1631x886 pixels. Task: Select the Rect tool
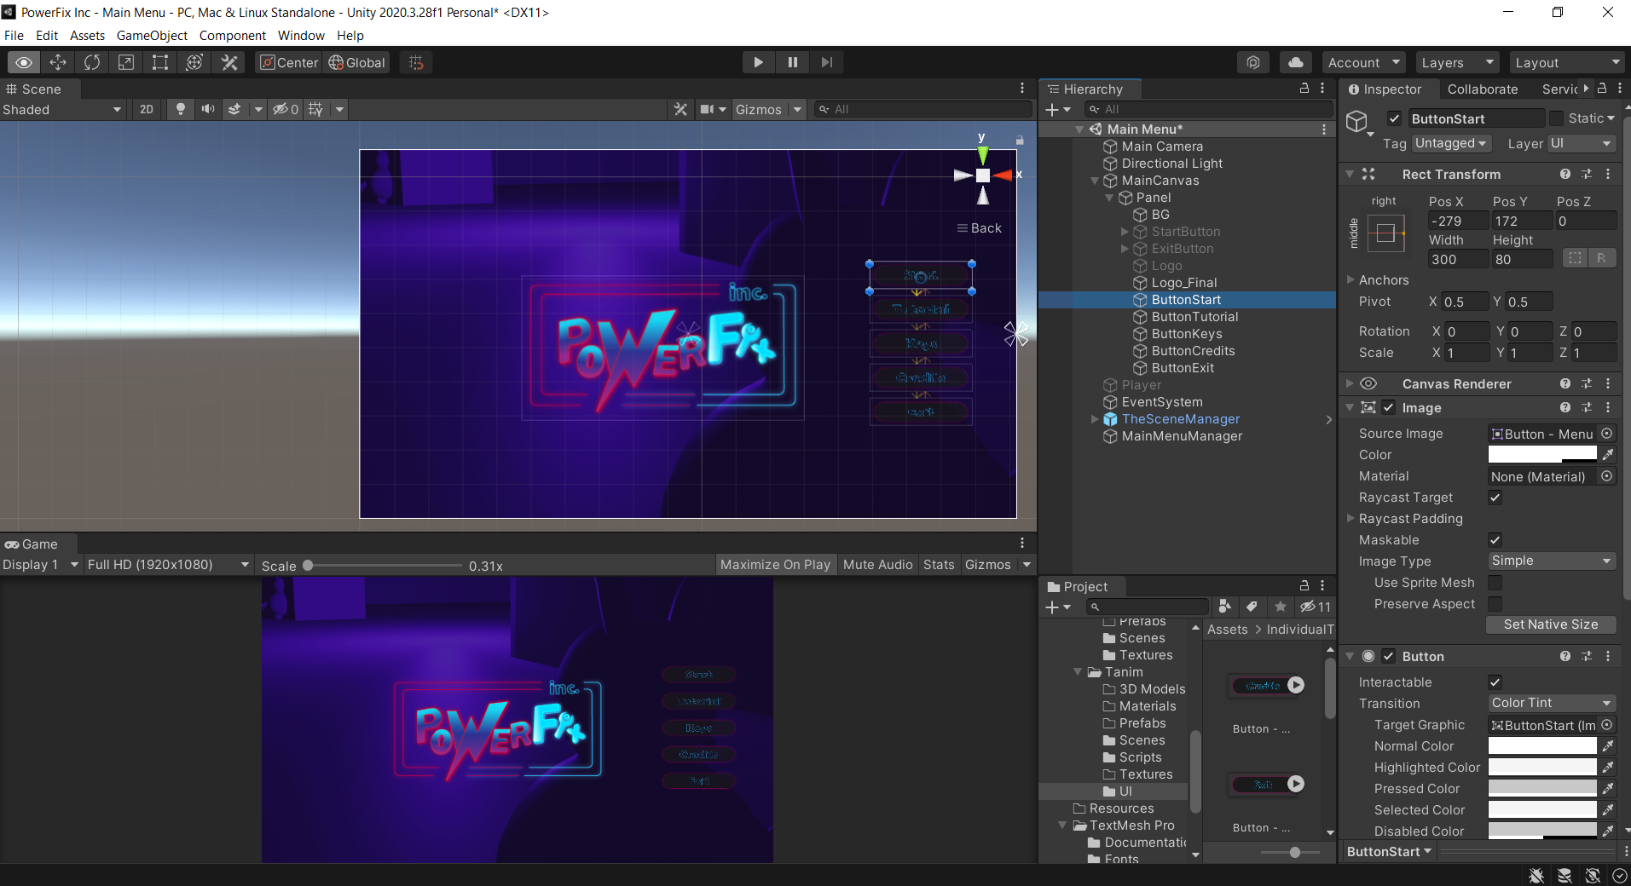(160, 62)
